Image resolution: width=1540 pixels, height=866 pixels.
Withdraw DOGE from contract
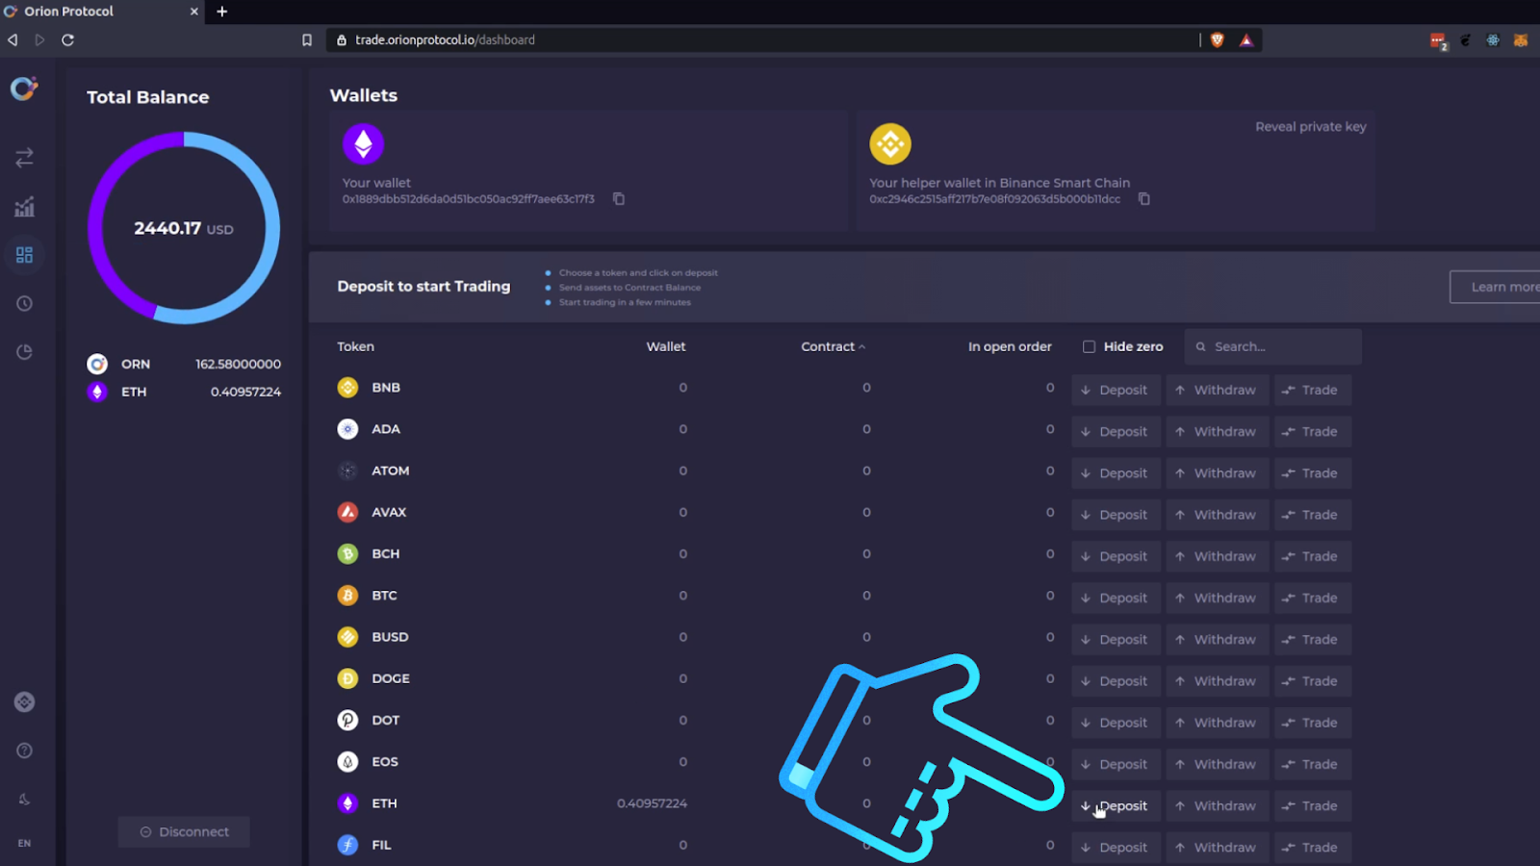[1217, 681]
